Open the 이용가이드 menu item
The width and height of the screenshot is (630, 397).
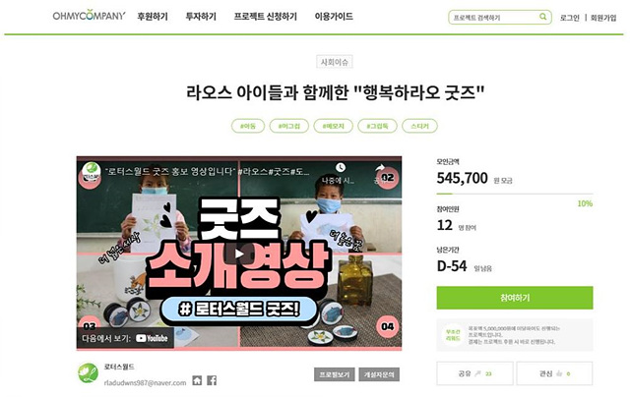(334, 17)
